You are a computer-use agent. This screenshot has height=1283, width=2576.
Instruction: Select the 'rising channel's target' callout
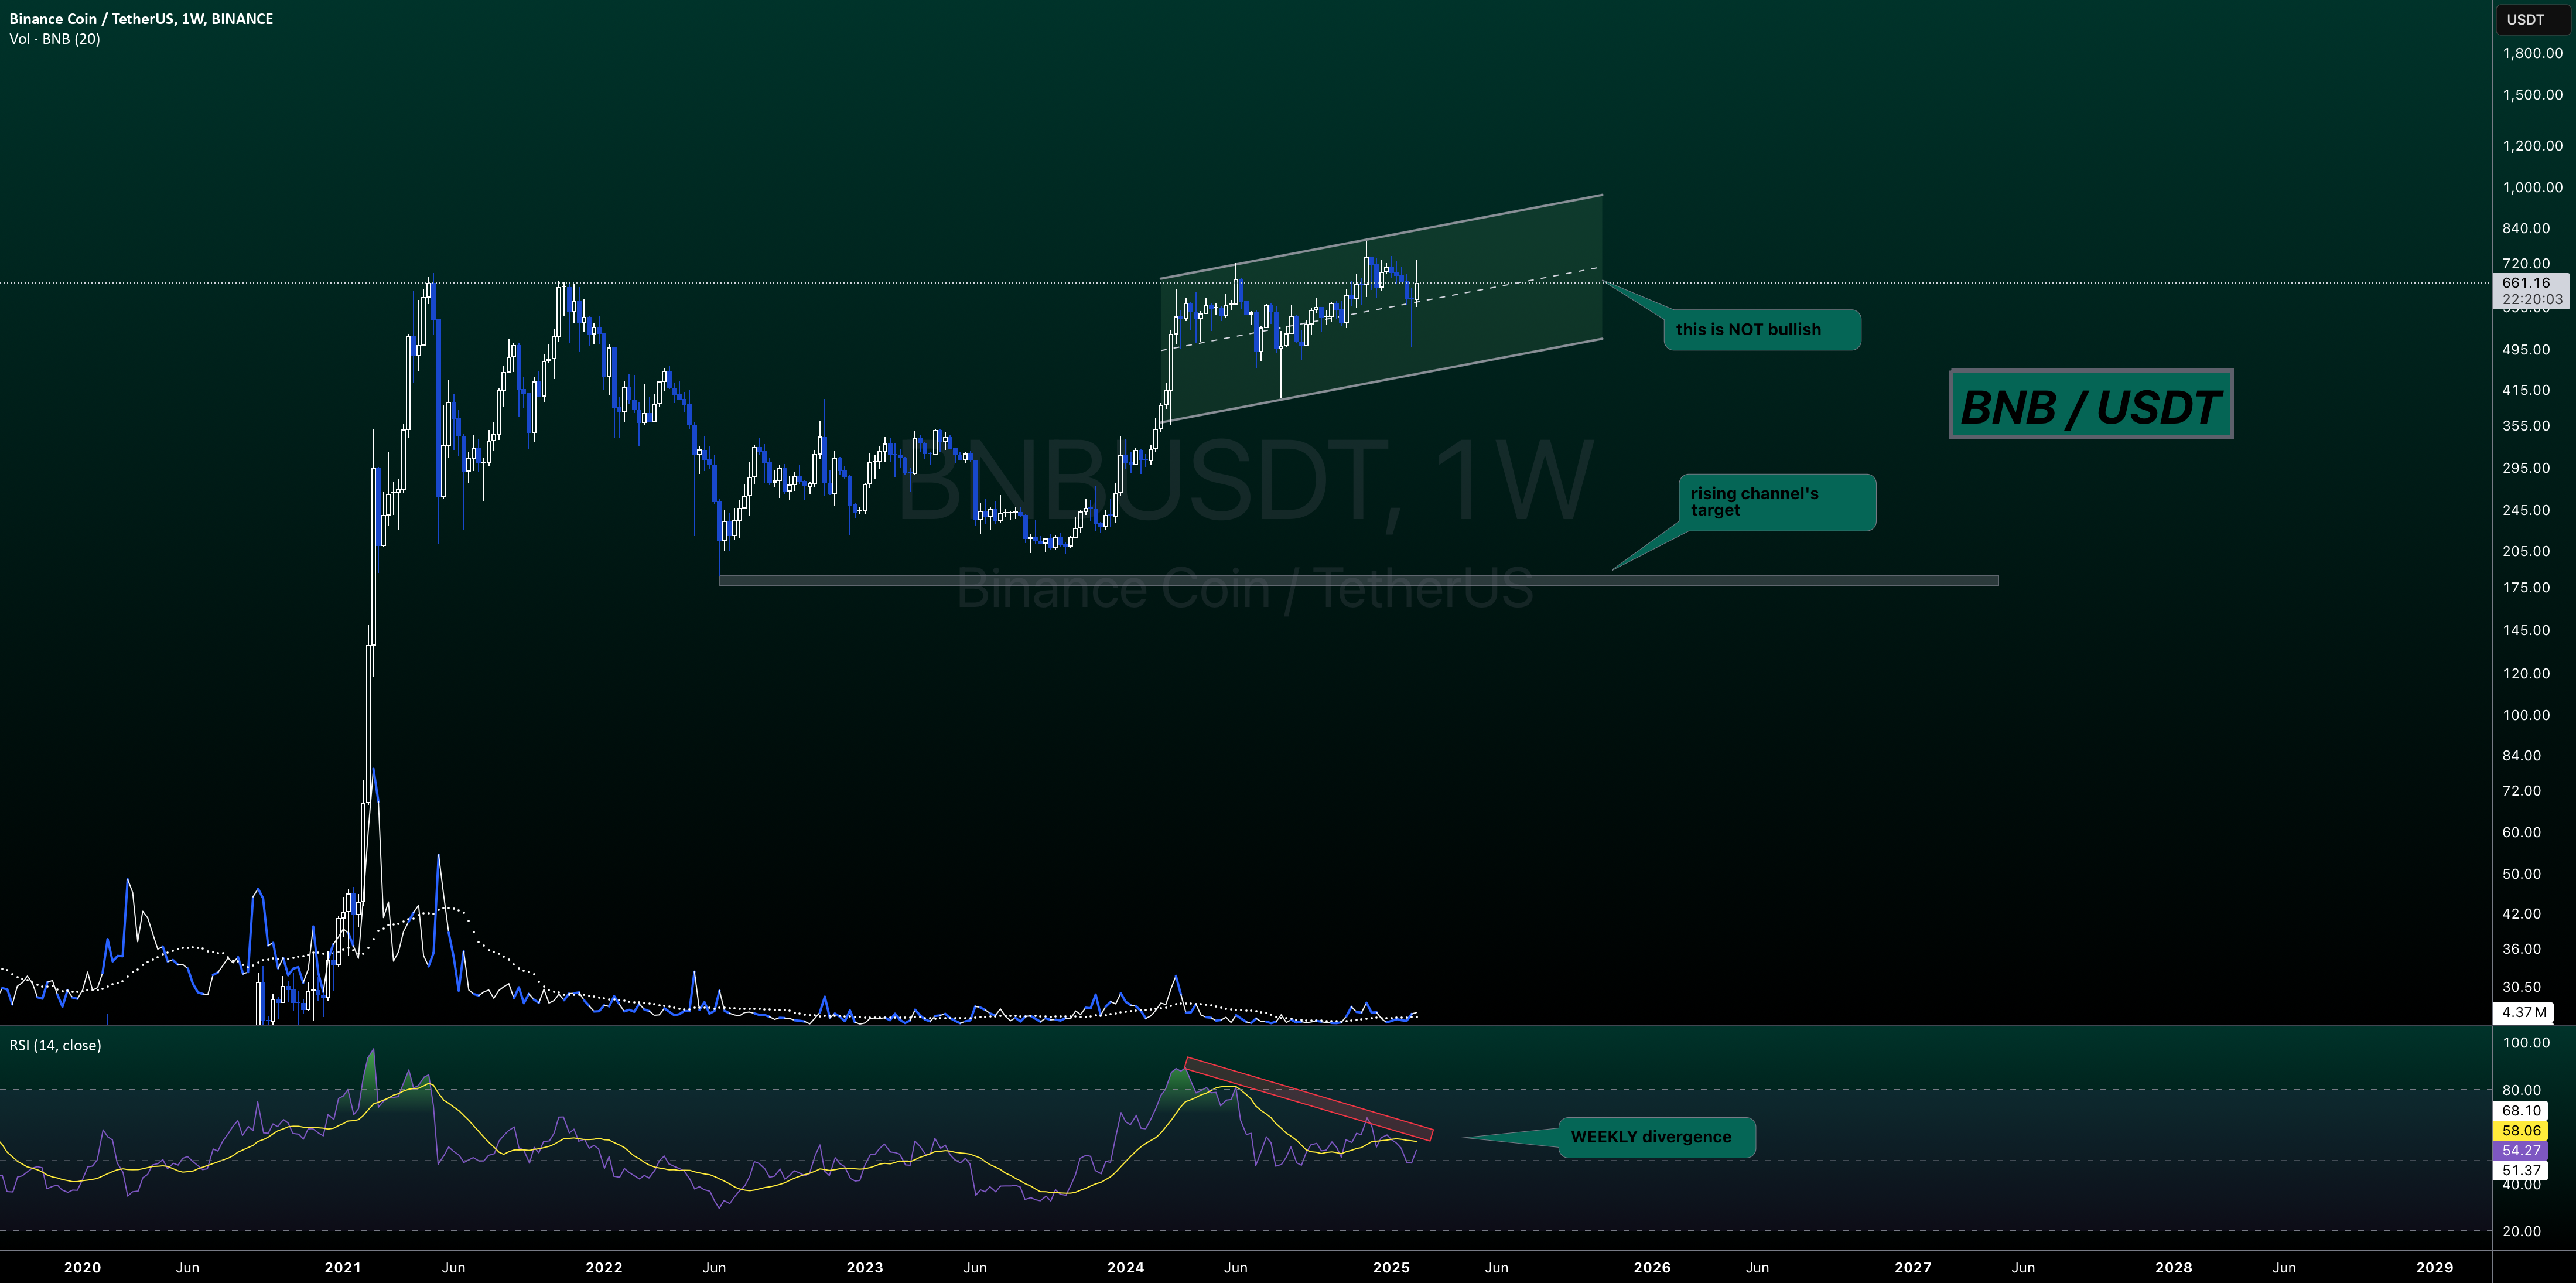(1776, 502)
